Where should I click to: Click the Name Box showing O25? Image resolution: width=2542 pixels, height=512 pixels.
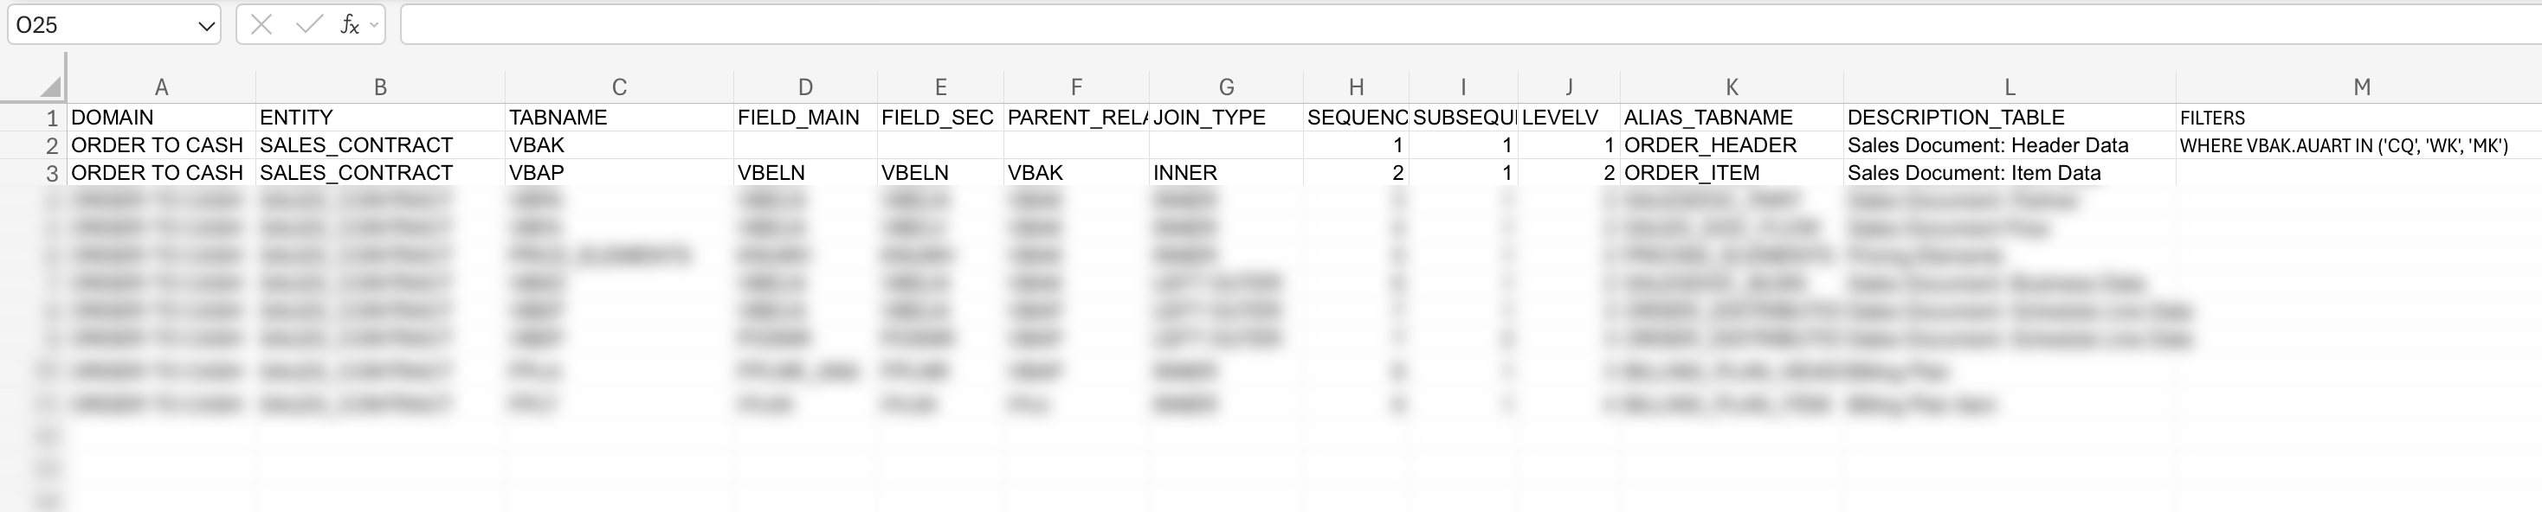99,25
